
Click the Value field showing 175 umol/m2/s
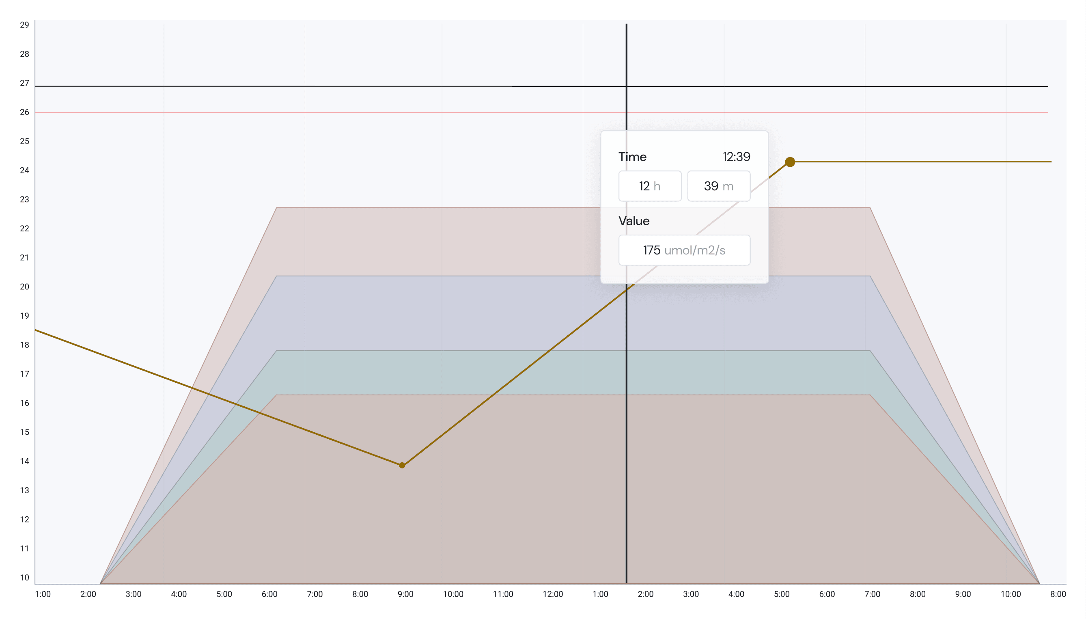(684, 250)
